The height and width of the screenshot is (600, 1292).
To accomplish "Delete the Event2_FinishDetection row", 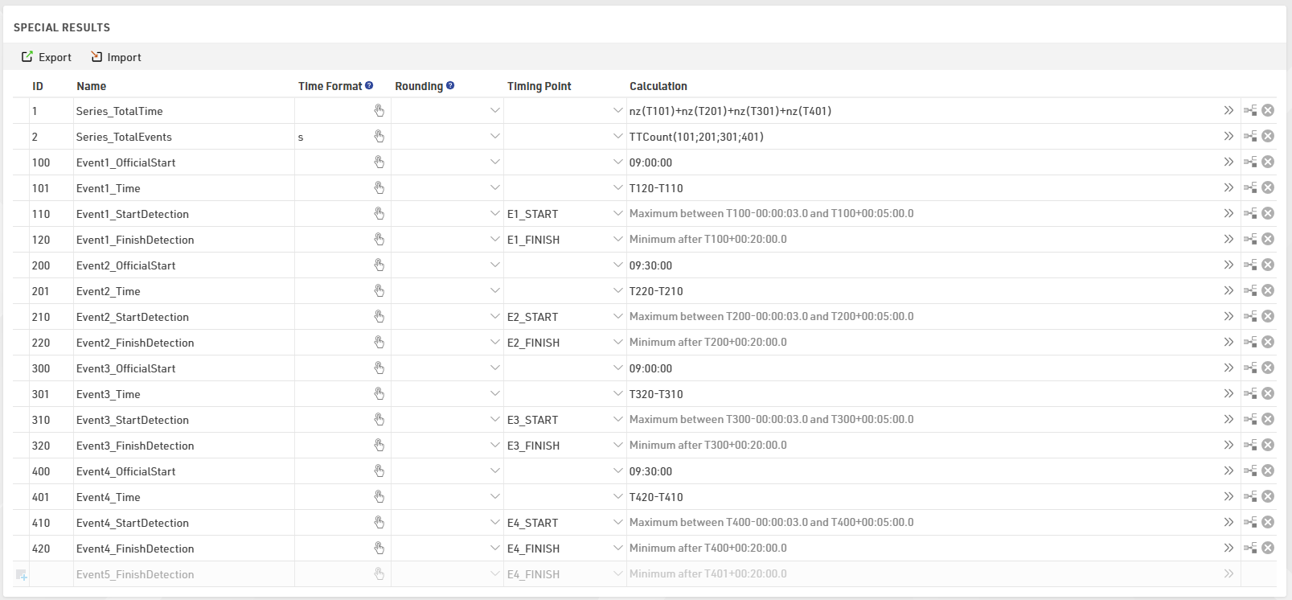I will tap(1268, 343).
